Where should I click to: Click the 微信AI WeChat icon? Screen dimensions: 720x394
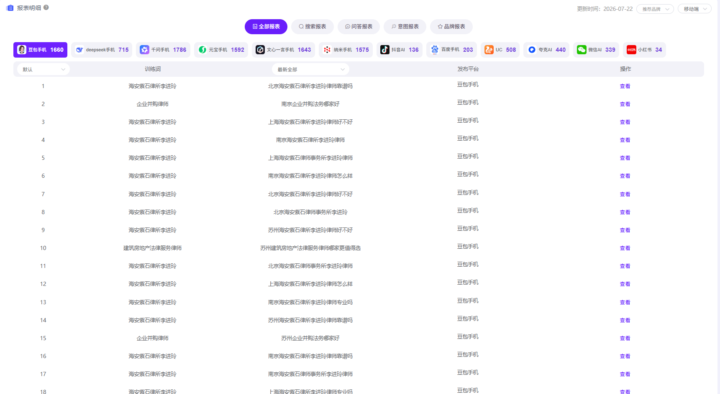click(x=582, y=50)
